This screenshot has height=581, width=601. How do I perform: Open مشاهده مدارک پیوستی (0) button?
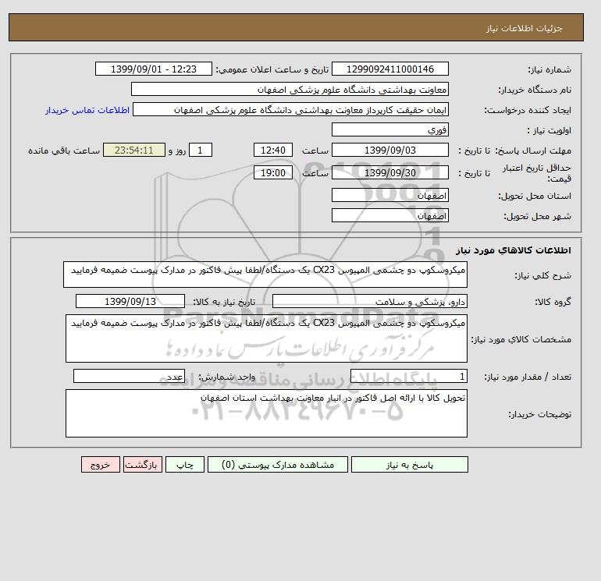pos(278,465)
